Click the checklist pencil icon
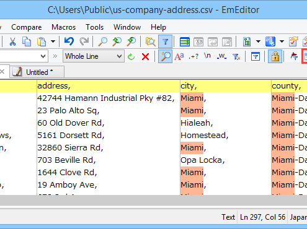Viewport: 307px width, 229px height. [x=293, y=41]
